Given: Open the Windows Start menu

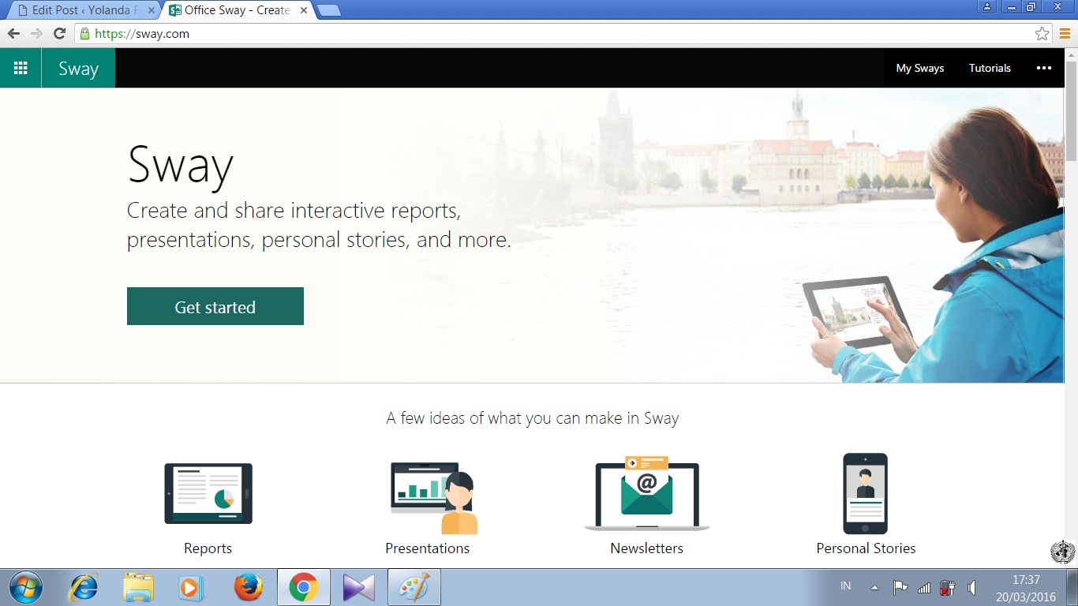Looking at the screenshot, I should [25, 587].
